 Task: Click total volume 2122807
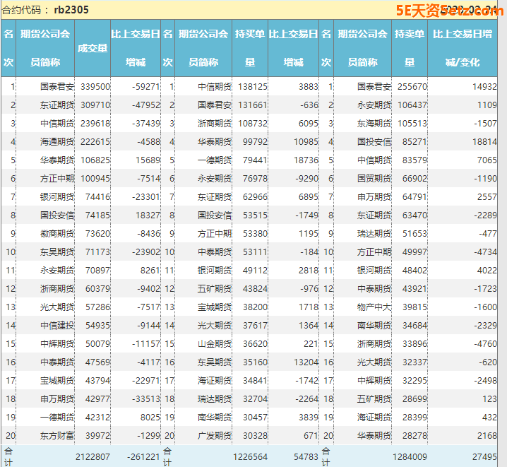[x=93, y=456]
